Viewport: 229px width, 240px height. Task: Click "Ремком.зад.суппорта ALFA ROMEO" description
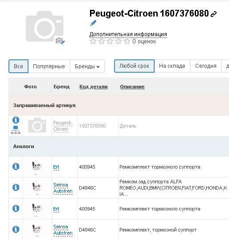pyautogui.click(x=173, y=188)
